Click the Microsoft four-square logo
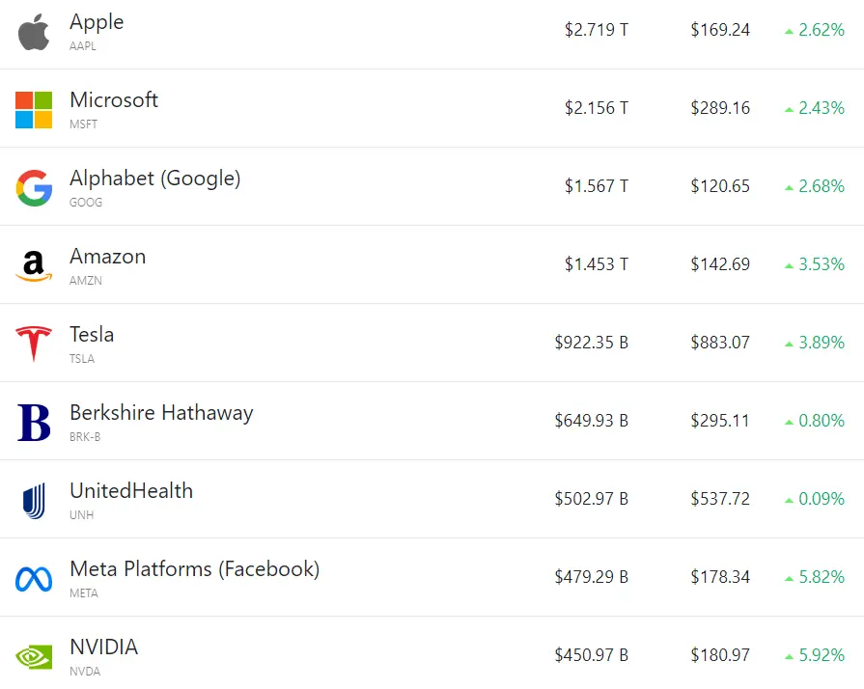 pyautogui.click(x=34, y=110)
